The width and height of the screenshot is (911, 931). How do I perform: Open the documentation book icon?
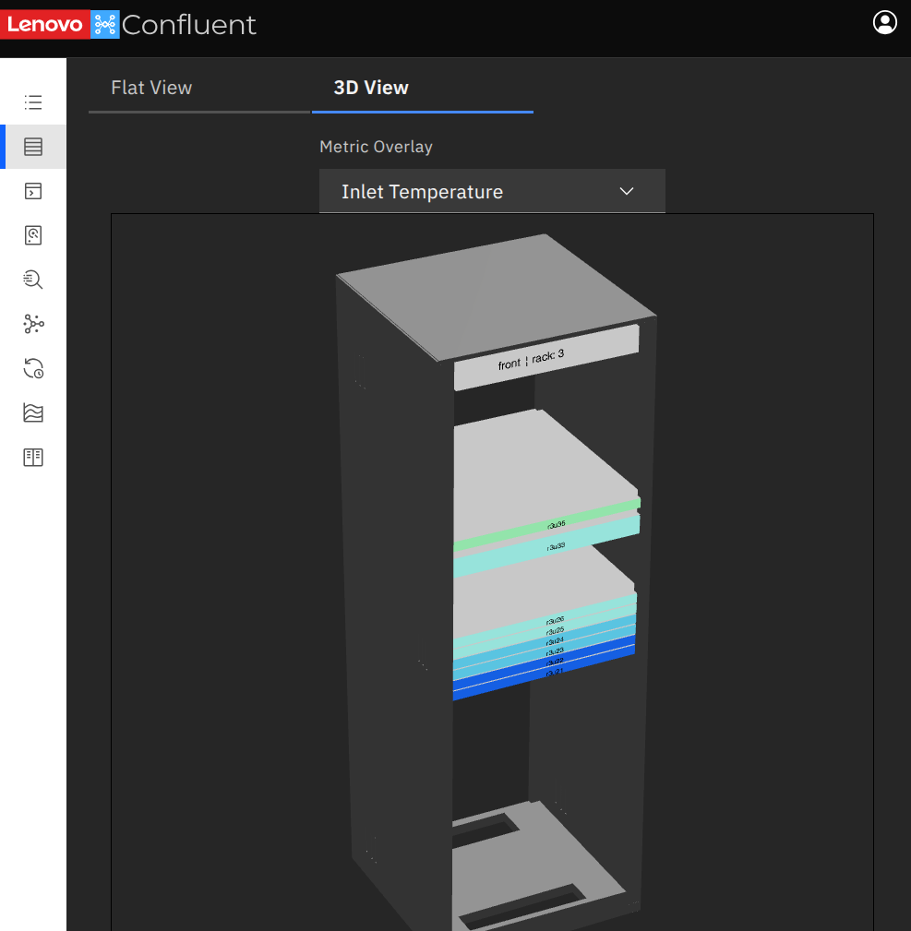[33, 457]
